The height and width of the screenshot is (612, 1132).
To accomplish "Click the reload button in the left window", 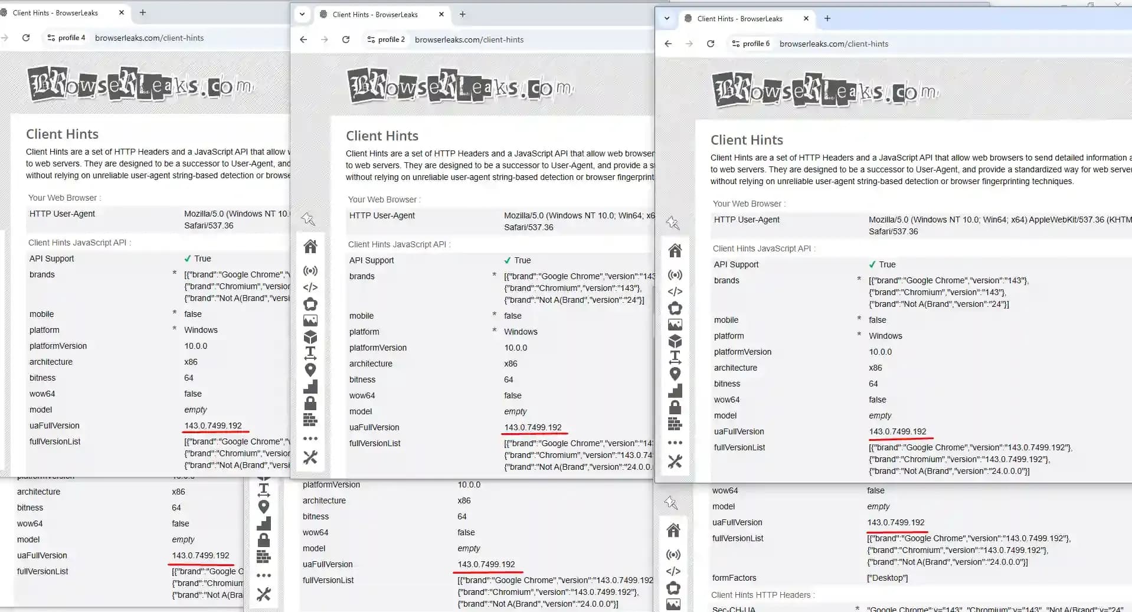I will (25, 37).
